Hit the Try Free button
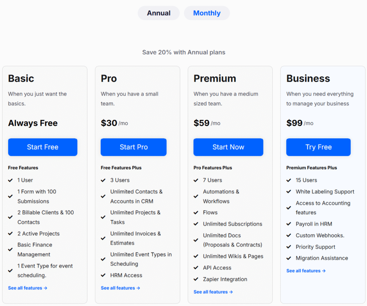 318,147
